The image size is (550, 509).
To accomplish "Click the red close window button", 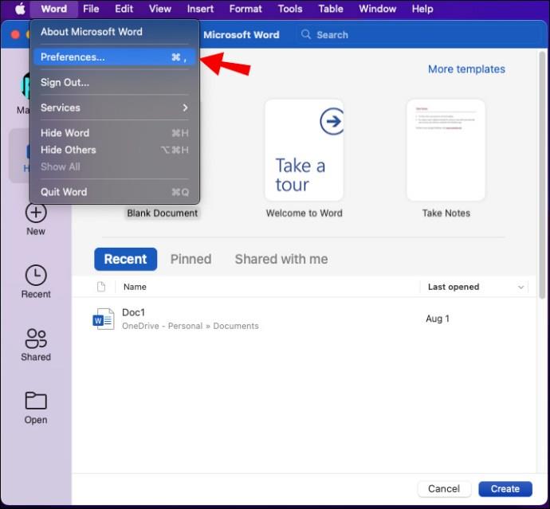I will point(15,35).
